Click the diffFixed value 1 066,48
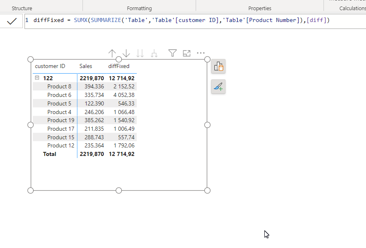Image resolution: width=366 pixels, height=248 pixels. tap(124, 112)
